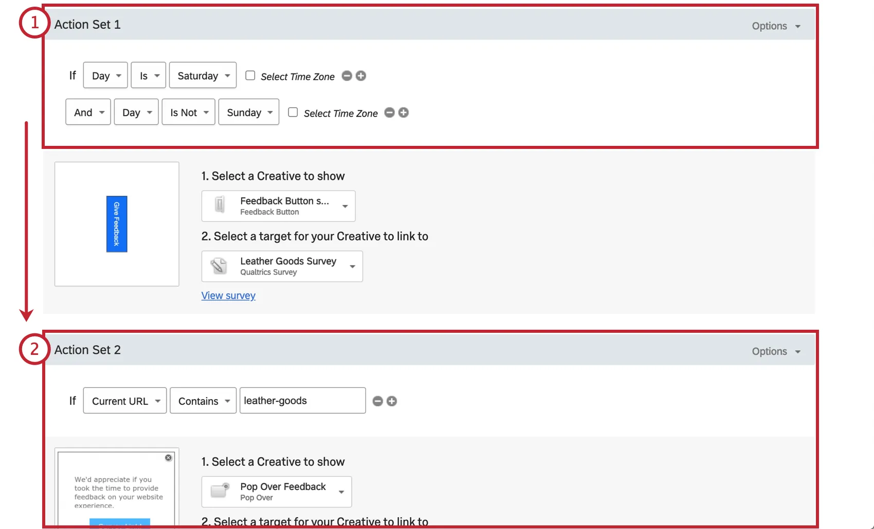Image resolution: width=874 pixels, height=529 pixels.
Task: Open the Current URL condition dropdown
Action: tap(125, 401)
